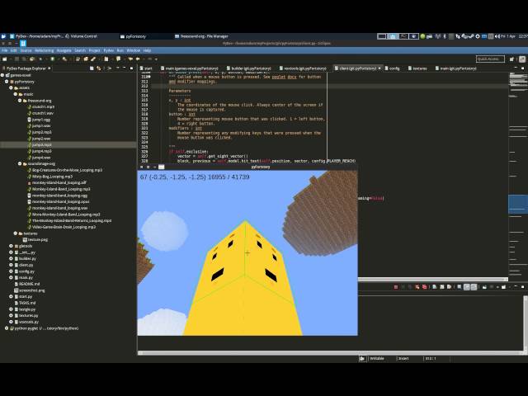Open the Navigate menu

click(64, 50)
